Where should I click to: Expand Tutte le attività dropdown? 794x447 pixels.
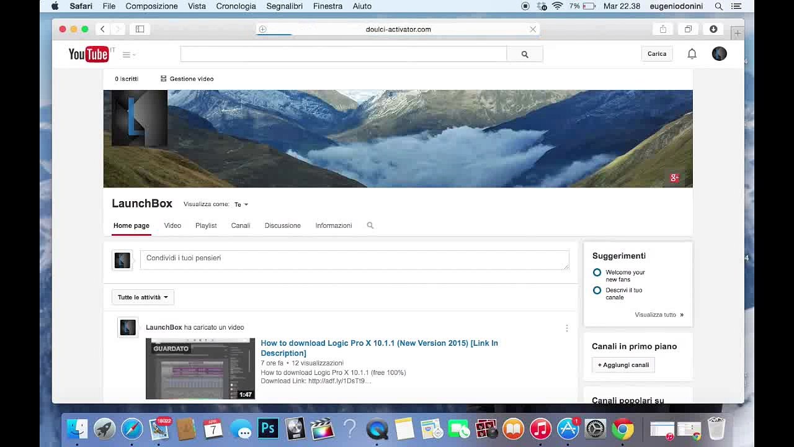pos(143,297)
